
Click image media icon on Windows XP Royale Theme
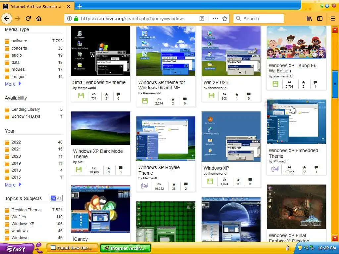click(145, 186)
